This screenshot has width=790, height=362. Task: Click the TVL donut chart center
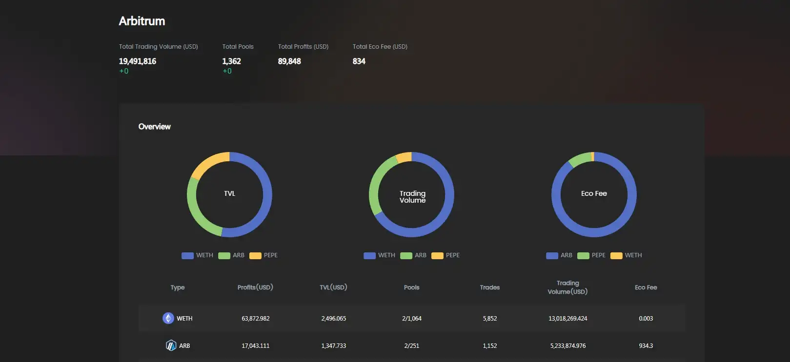pos(229,194)
